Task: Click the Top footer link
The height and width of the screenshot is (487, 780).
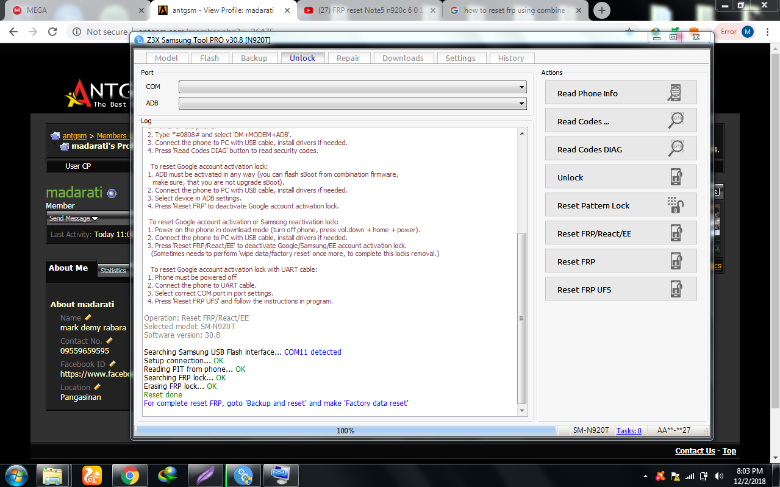Action: click(x=729, y=451)
